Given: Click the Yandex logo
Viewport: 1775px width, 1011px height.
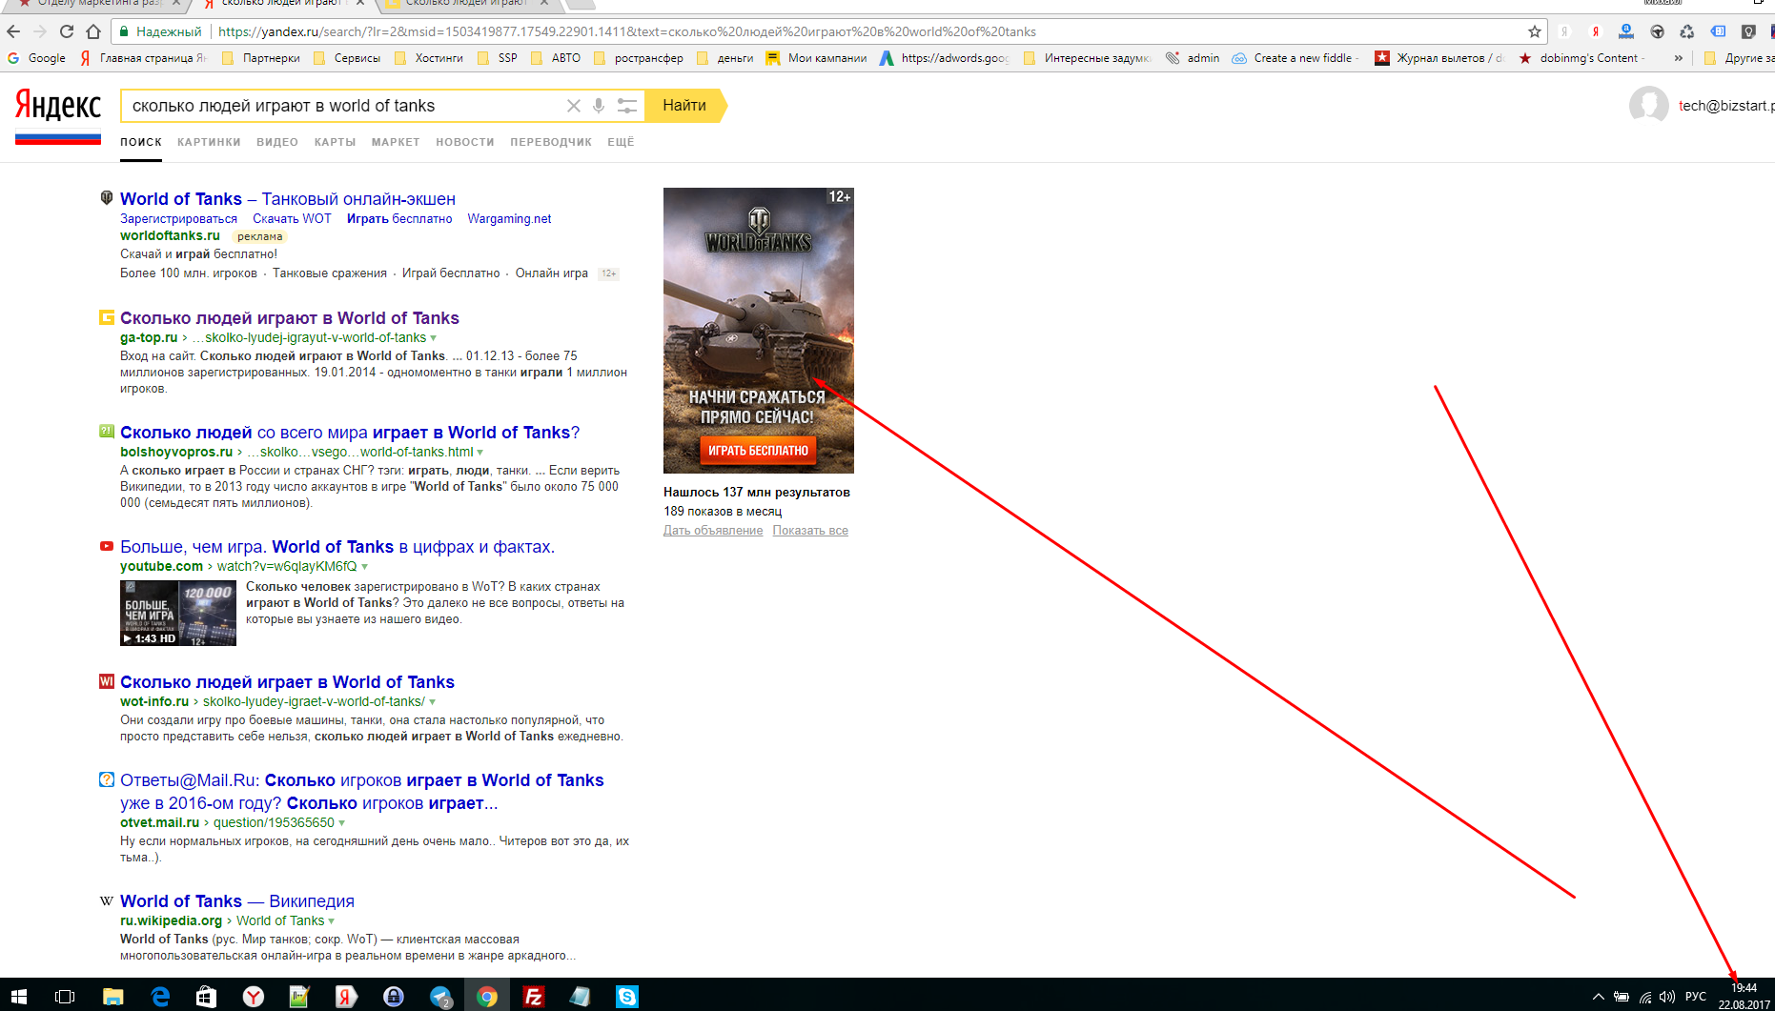Looking at the screenshot, I should (x=58, y=106).
